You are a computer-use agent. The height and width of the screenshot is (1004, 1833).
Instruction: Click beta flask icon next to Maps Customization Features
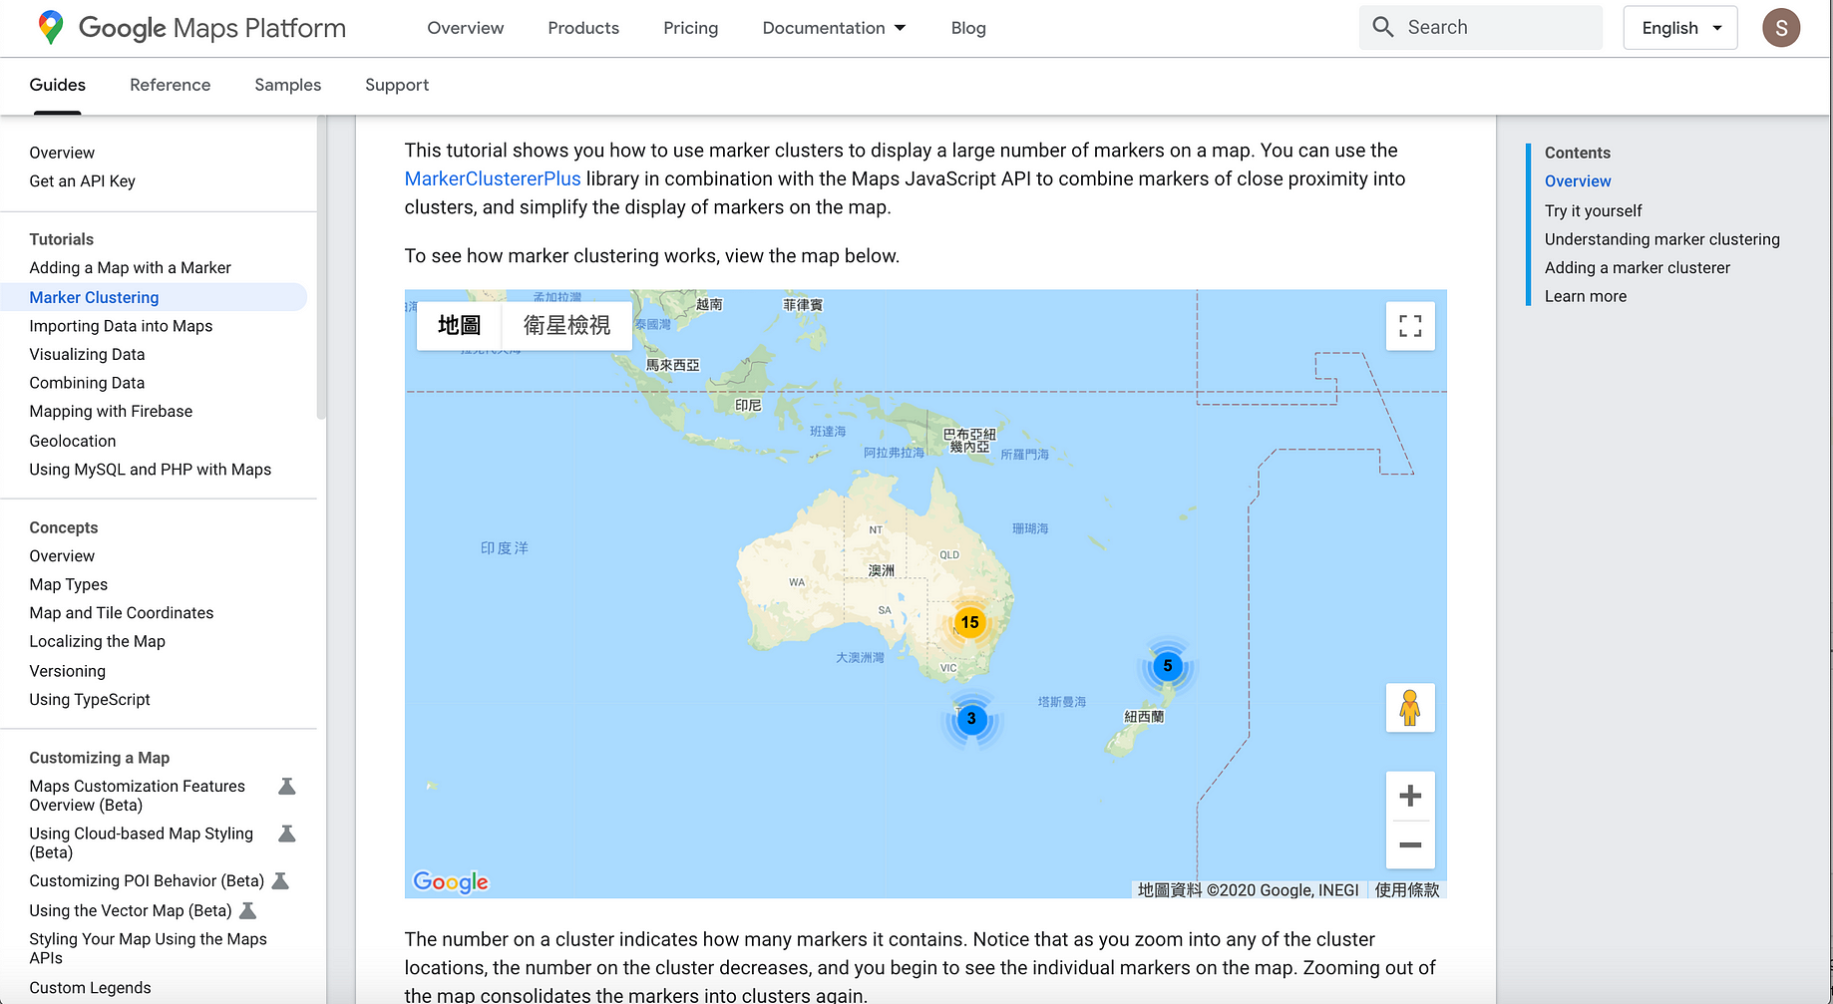(x=287, y=787)
